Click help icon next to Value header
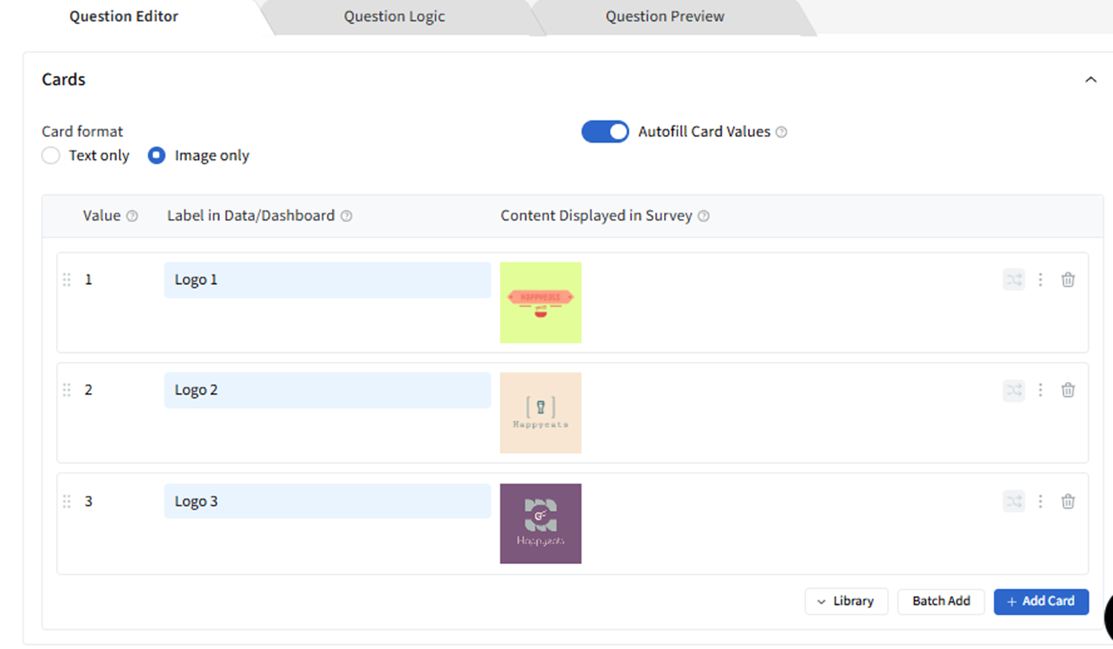Screen dimensions: 1113x649 tap(132, 216)
